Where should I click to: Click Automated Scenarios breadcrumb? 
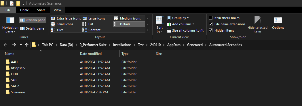coord(225,45)
